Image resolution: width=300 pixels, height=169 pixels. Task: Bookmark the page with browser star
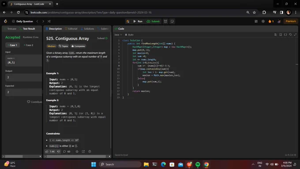point(254,12)
